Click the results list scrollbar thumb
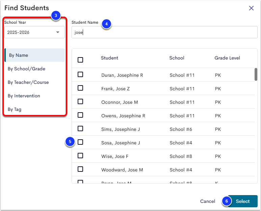Image resolution: width=261 pixels, height=211 pixels. [256, 74]
